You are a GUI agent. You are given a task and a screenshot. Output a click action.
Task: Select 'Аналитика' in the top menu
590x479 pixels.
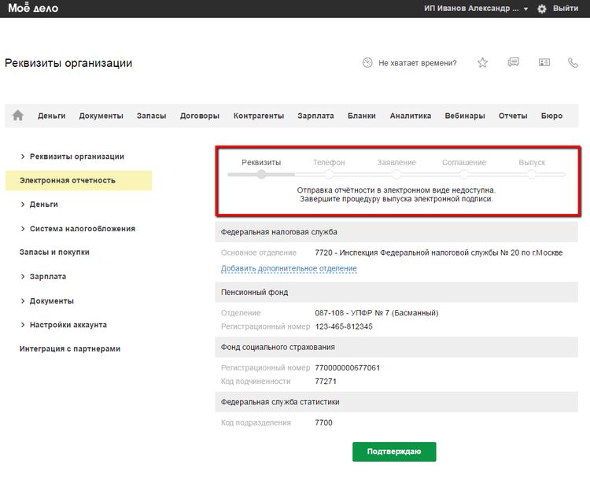click(x=410, y=116)
